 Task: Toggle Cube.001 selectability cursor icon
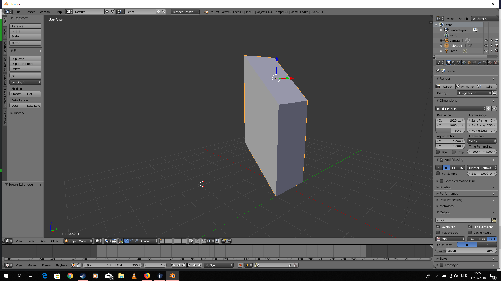tap(491, 46)
